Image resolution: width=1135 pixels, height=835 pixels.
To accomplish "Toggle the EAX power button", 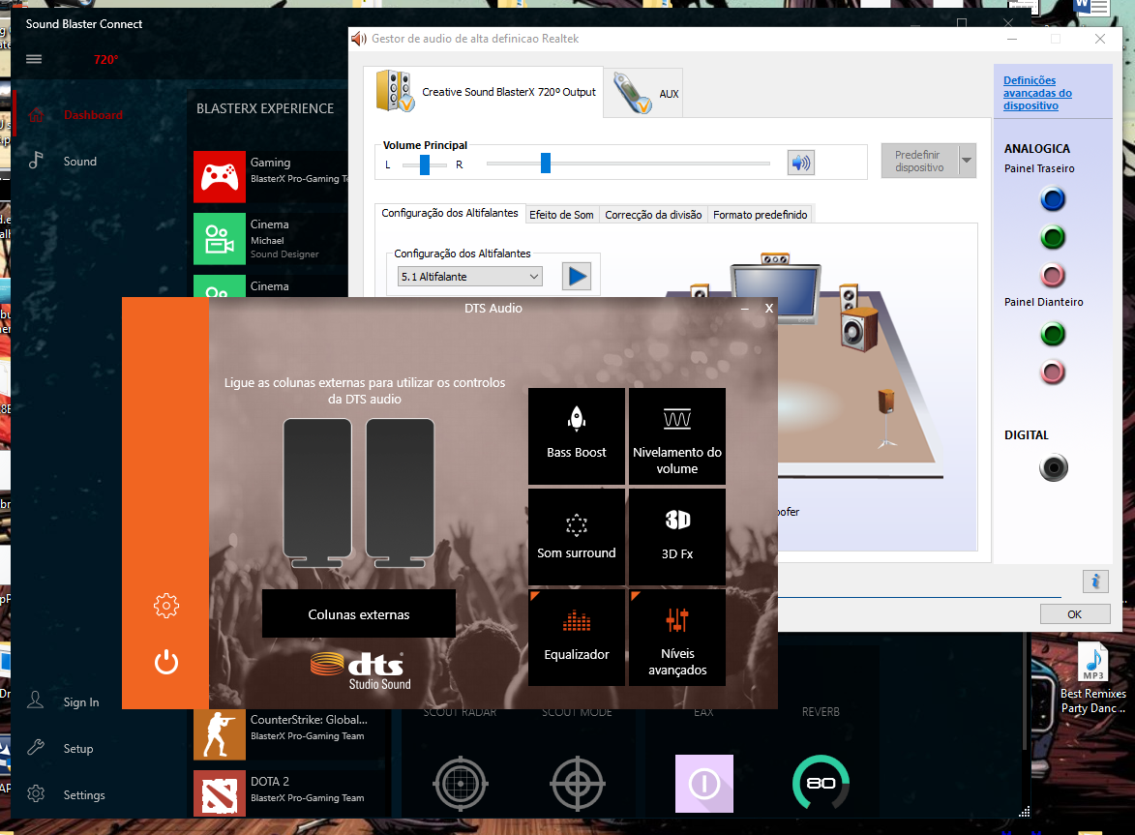I will click(704, 784).
